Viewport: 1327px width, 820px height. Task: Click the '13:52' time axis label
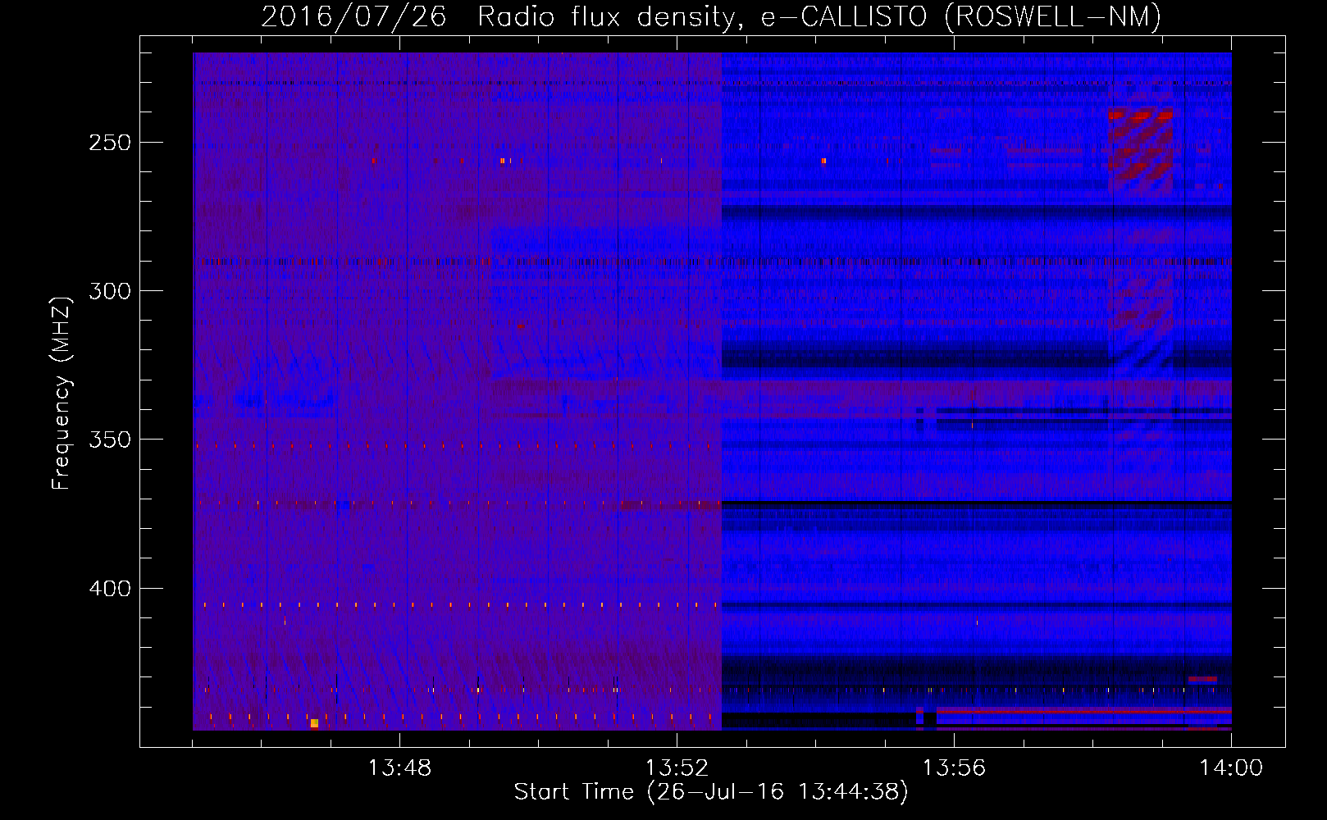tap(677, 768)
